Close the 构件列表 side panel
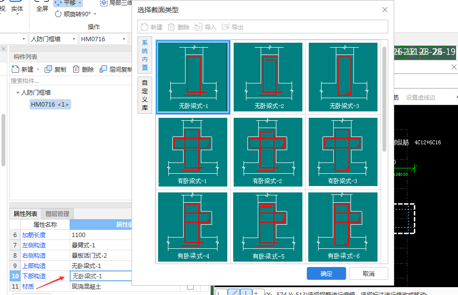Screen dimensions: 458x295 click(3, 49)
